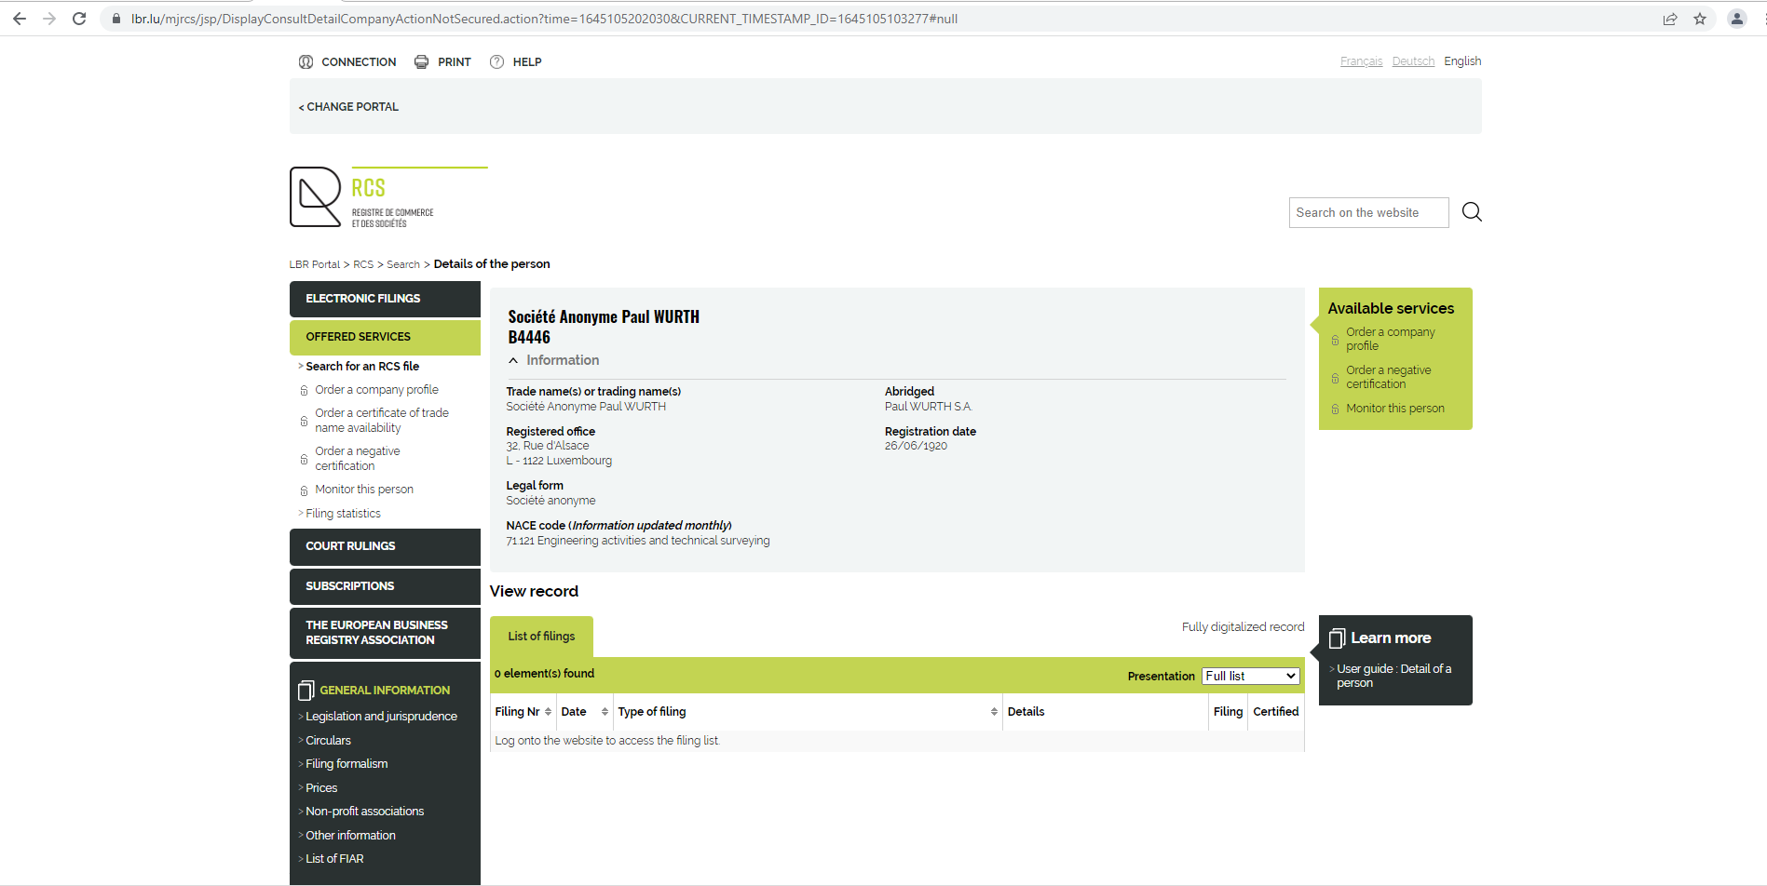Reload the page using browser refresh
Screen dimensions: 1767x886
click(x=79, y=19)
